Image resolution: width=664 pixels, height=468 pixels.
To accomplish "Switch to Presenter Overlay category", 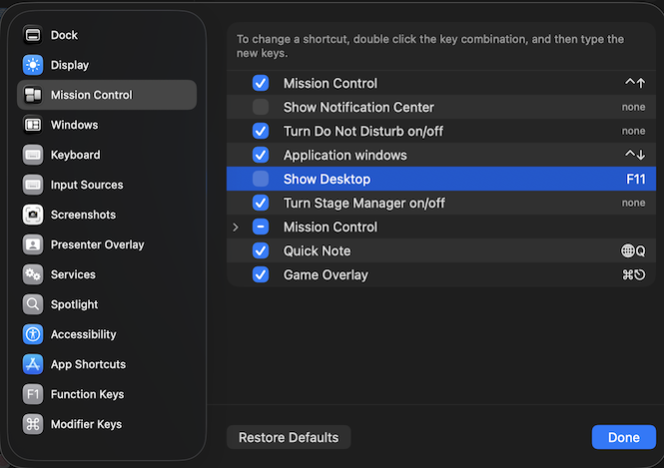I will (97, 244).
